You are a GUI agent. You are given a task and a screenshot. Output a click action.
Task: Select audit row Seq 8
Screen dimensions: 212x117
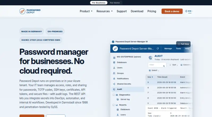point(169,87)
